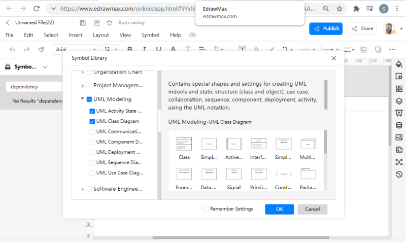
Task: Check UML Deployment library checkbox
Action: (x=92, y=152)
